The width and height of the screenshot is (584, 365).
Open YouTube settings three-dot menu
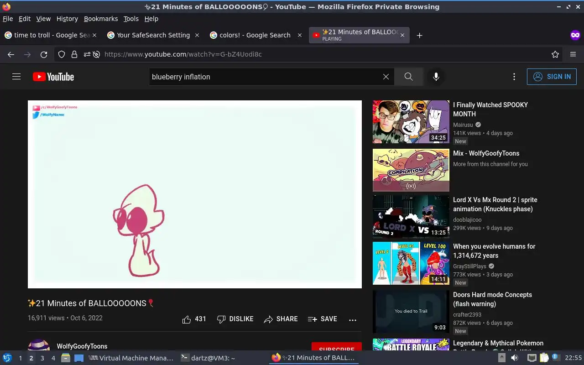tap(514, 77)
